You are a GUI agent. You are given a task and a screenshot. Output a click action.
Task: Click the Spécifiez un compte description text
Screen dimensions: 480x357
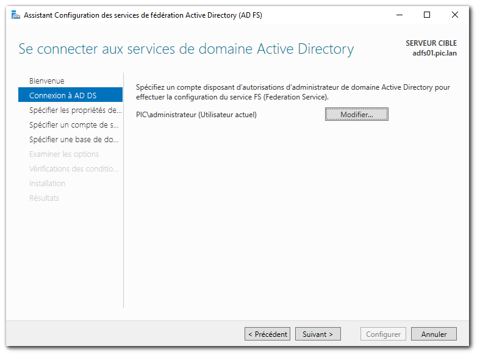tap(293, 92)
